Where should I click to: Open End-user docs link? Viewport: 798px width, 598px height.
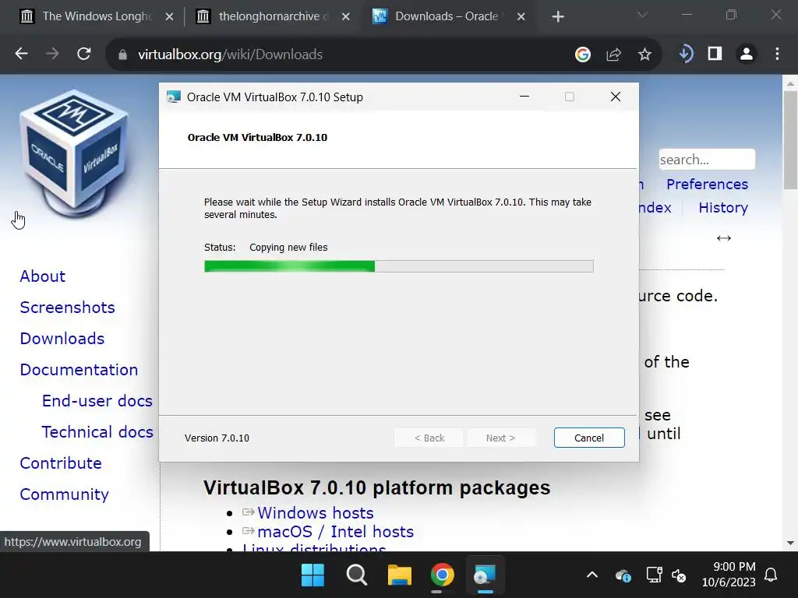pos(97,401)
